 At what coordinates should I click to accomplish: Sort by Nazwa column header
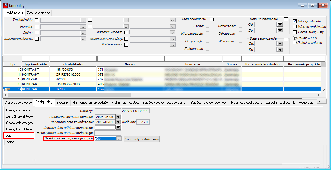click(x=130, y=64)
